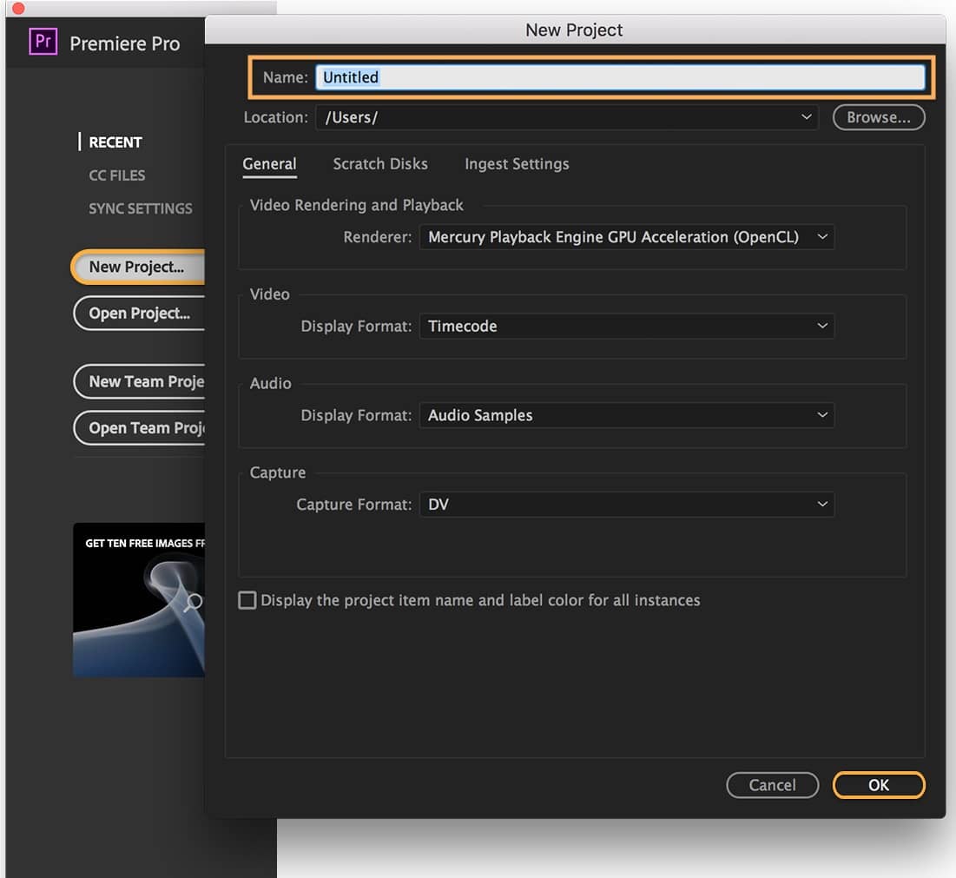This screenshot has width=956, height=878.
Task: Open the Scratch Disks tab
Action: 380,164
